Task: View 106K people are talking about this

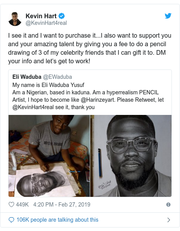Action: (x=57, y=220)
